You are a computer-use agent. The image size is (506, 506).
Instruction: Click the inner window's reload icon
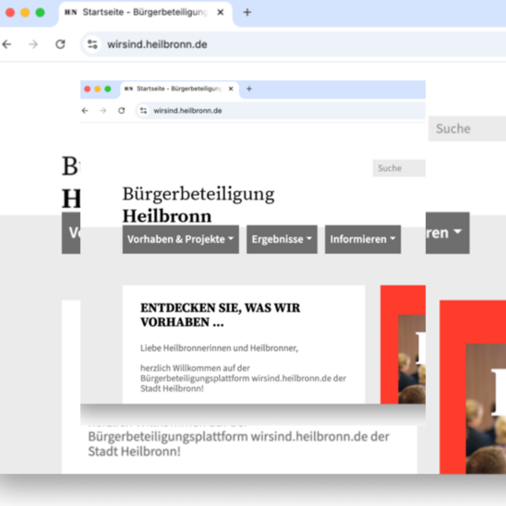tap(121, 111)
